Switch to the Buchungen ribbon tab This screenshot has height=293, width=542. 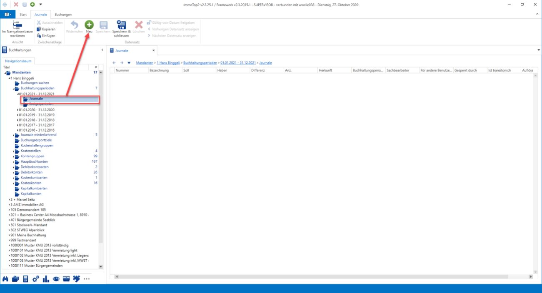coord(63,15)
